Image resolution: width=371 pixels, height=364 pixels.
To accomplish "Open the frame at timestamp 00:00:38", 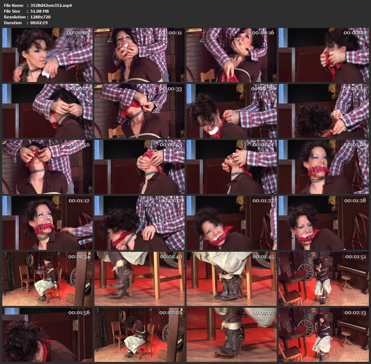I will click(x=231, y=111).
